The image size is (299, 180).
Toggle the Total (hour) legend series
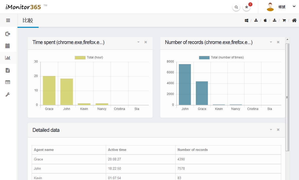coord(89,57)
